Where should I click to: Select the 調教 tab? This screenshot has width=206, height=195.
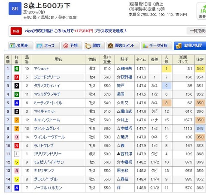point(94,46)
